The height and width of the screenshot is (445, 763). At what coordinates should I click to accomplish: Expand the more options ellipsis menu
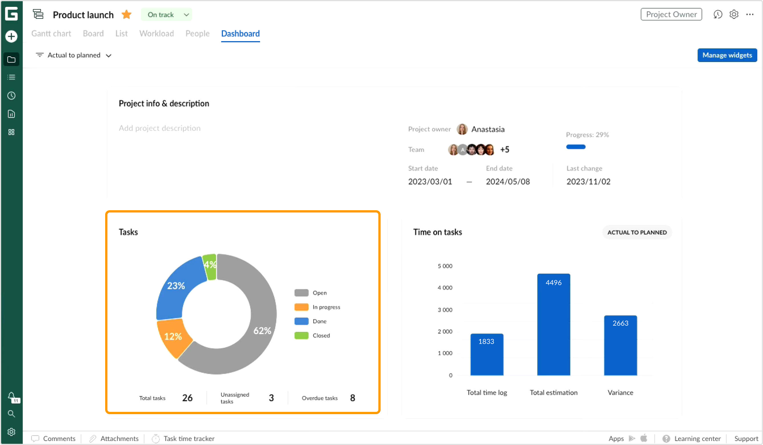pyautogui.click(x=750, y=14)
